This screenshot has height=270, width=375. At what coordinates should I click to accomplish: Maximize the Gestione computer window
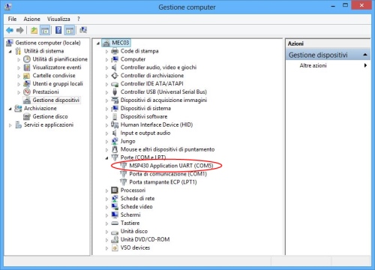345,5
